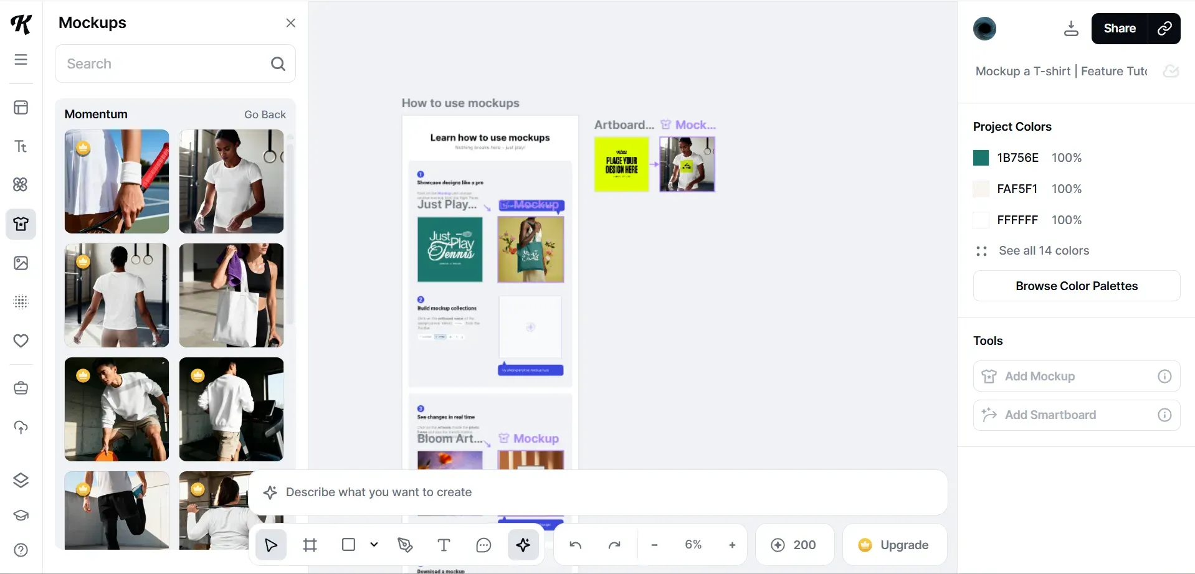Screen dimensions: 1195x574
Task: Open the Mockups t-shirt sidebar icon
Action: pos(21,224)
